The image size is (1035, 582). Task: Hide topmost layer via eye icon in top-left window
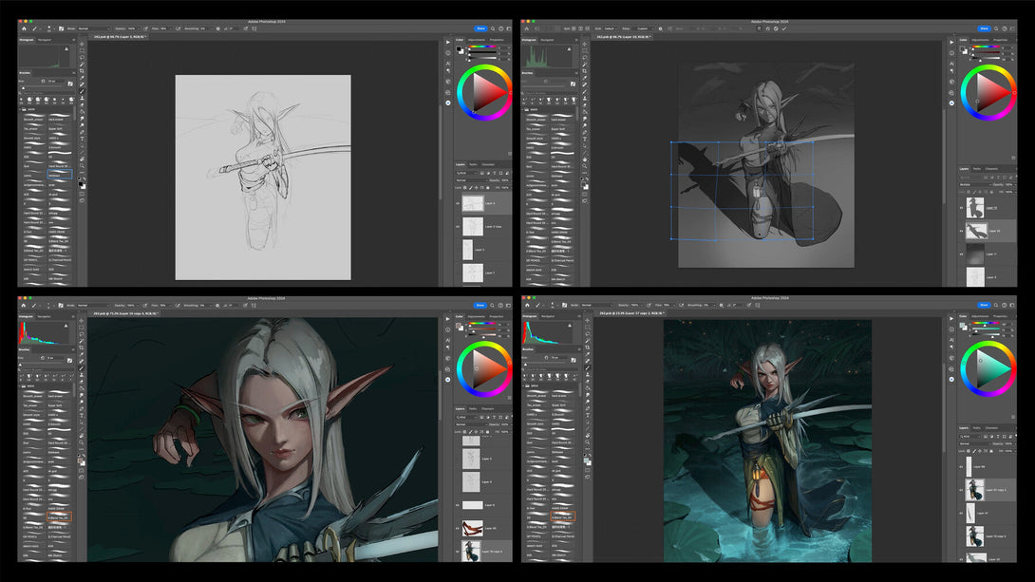tap(458, 203)
